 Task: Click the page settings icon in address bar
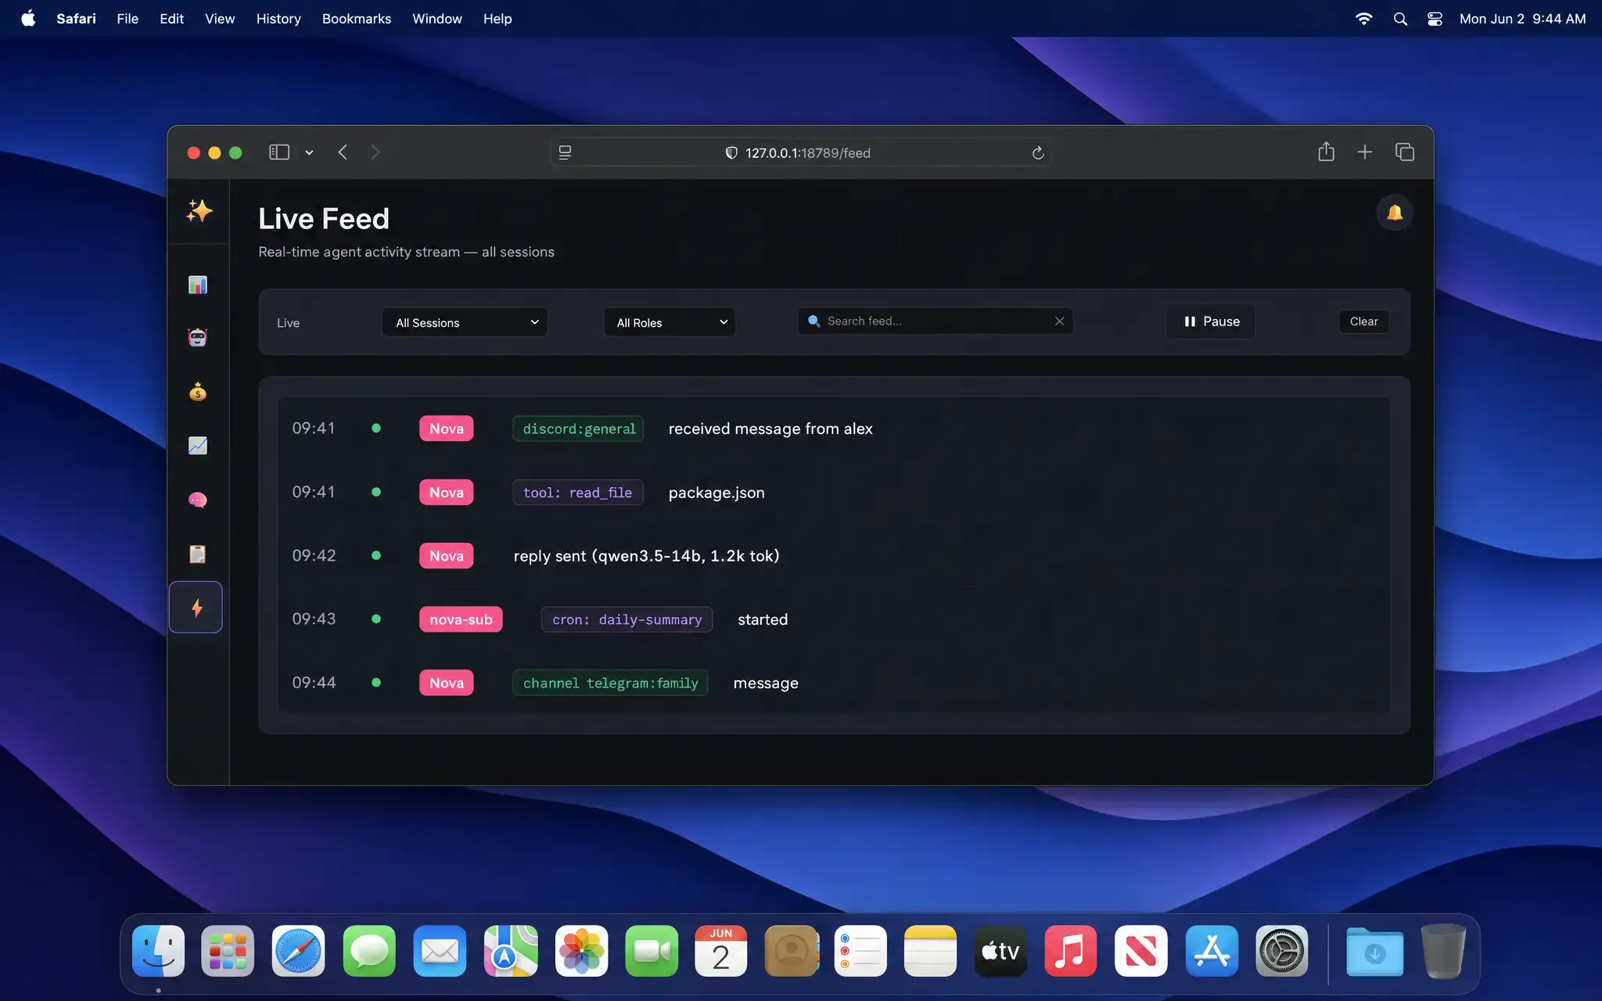coord(565,153)
